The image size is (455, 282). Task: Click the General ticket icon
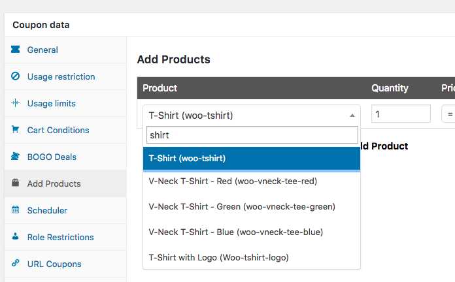[15, 50]
